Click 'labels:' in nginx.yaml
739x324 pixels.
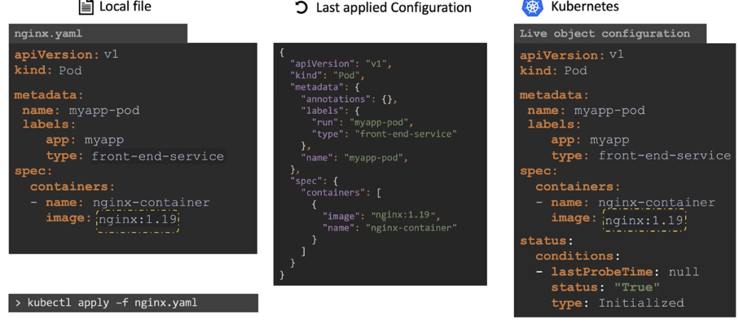tap(49, 125)
